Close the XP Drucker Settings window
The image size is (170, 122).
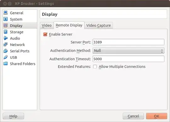(x=5, y=4)
